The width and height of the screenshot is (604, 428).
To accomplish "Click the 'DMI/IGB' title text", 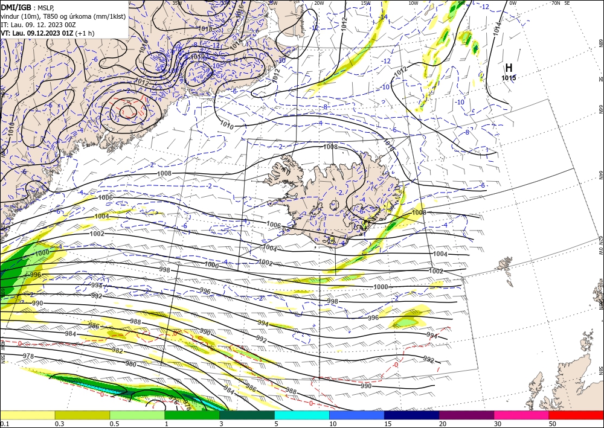I will click(x=16, y=7).
